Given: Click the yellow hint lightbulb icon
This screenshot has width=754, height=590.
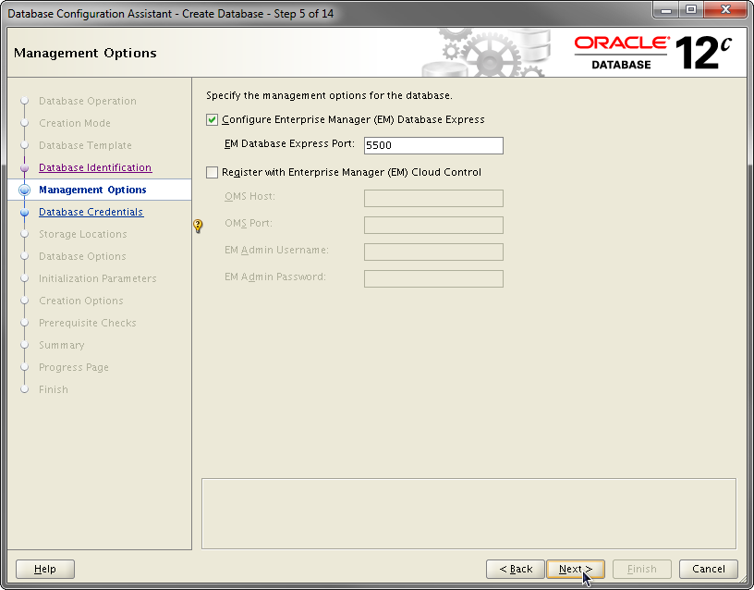Looking at the screenshot, I should [198, 226].
